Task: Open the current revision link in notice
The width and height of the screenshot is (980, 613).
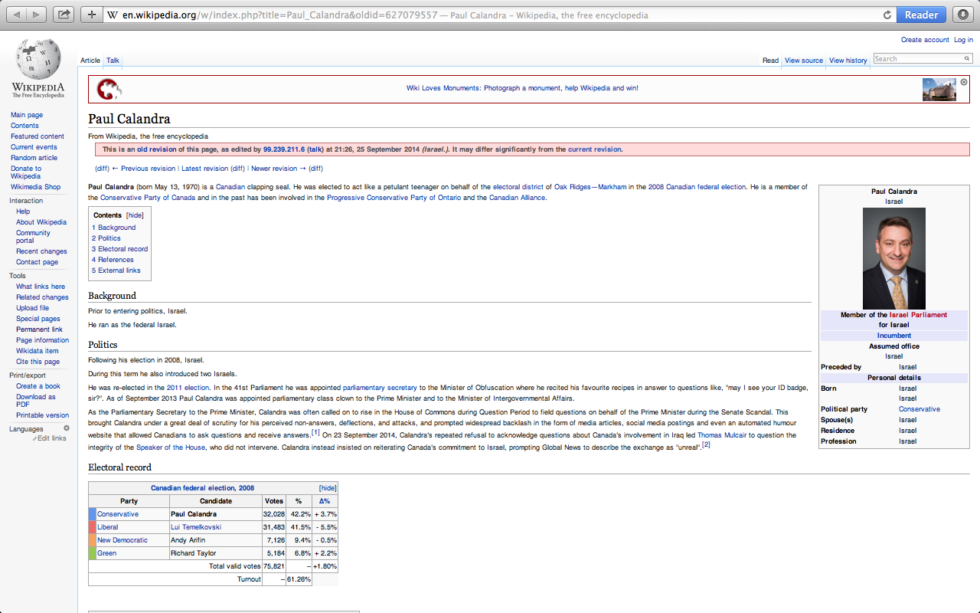Action: tap(595, 149)
